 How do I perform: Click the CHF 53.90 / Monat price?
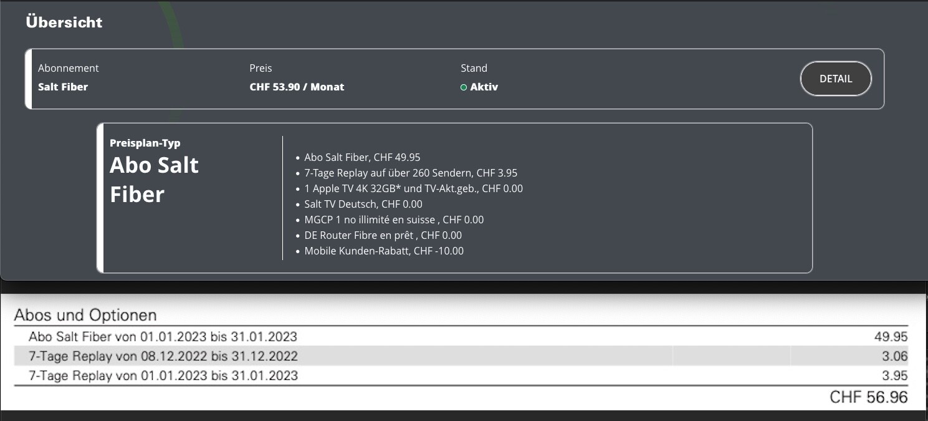pos(297,87)
